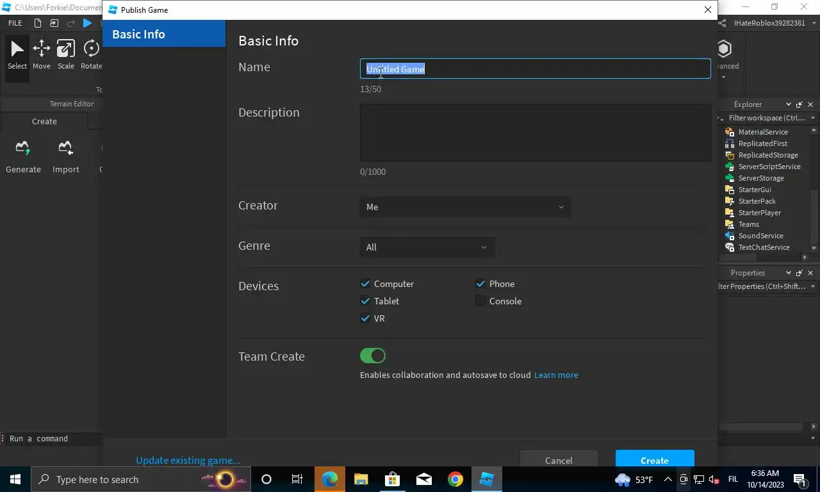Open Google Chrome from the taskbar
Viewport: 820px width, 492px height.
(x=455, y=479)
